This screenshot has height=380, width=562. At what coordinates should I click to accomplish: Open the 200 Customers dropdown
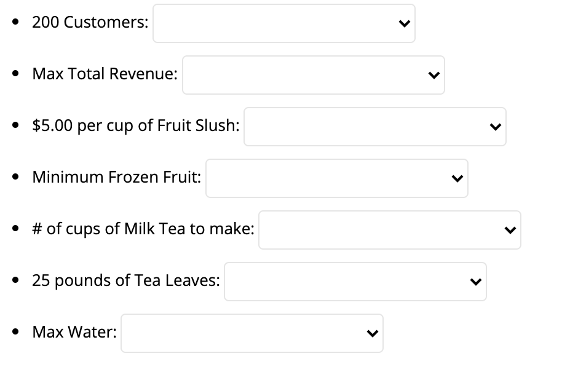tap(283, 23)
